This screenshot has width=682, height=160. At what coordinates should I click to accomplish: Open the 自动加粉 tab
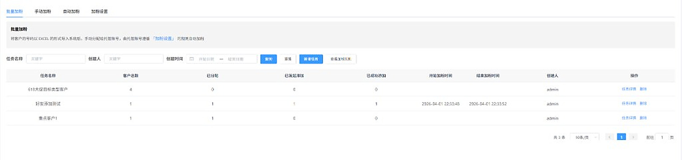(x=71, y=11)
